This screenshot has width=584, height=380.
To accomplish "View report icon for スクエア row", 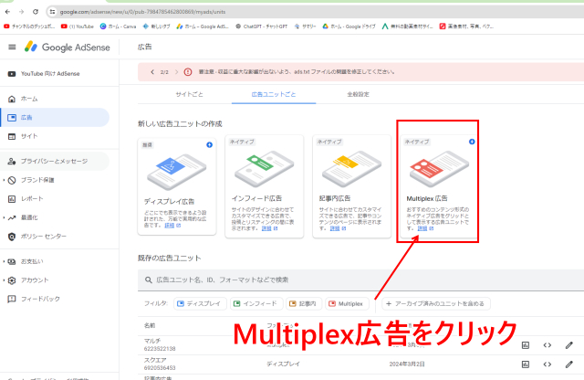I will point(526,364).
